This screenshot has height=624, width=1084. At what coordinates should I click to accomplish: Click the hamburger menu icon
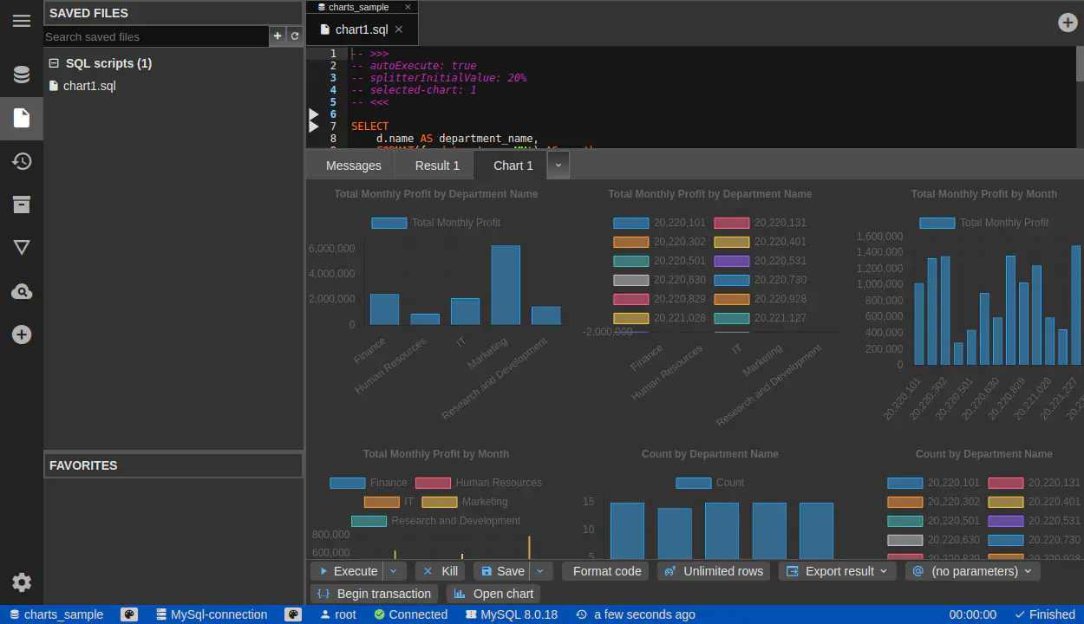(22, 21)
